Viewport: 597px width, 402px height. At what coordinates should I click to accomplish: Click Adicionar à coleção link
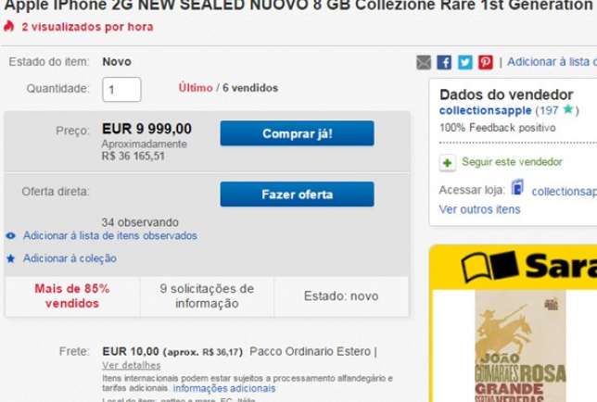click(x=70, y=258)
